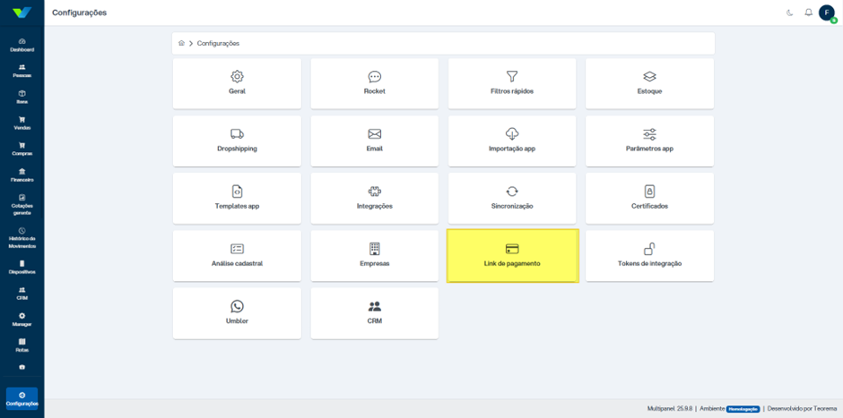
Task: Open the Sincronização refresh arrows card
Action: (x=512, y=198)
